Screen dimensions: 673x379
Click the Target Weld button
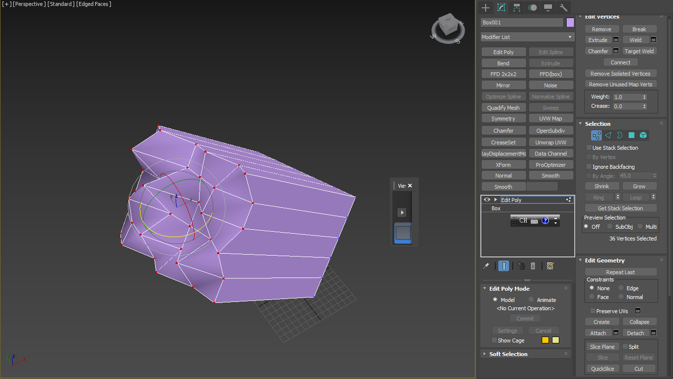point(639,51)
